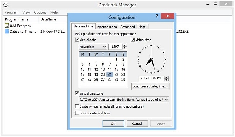
Task: Switch to the Advanced tab
Action: (128, 27)
